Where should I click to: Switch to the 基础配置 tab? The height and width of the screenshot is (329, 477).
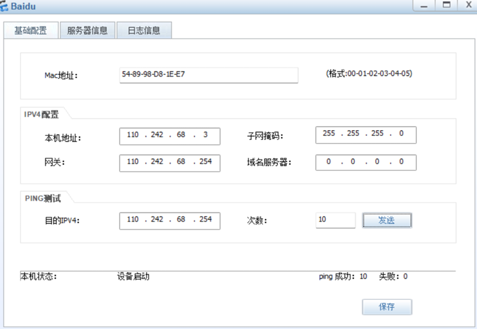point(31,30)
